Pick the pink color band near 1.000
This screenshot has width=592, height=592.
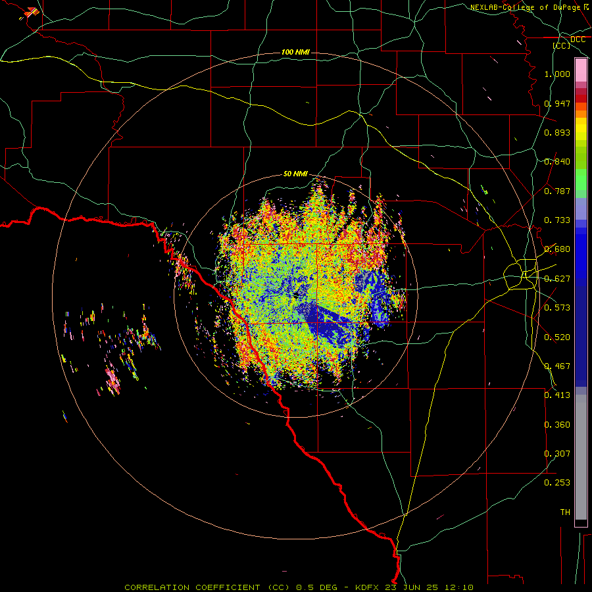point(581,70)
